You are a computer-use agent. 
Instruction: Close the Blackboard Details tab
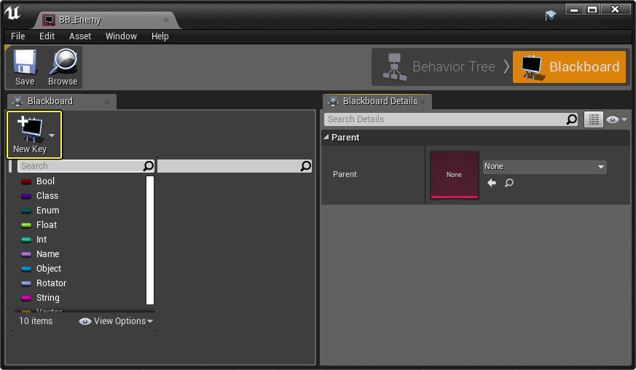click(423, 102)
